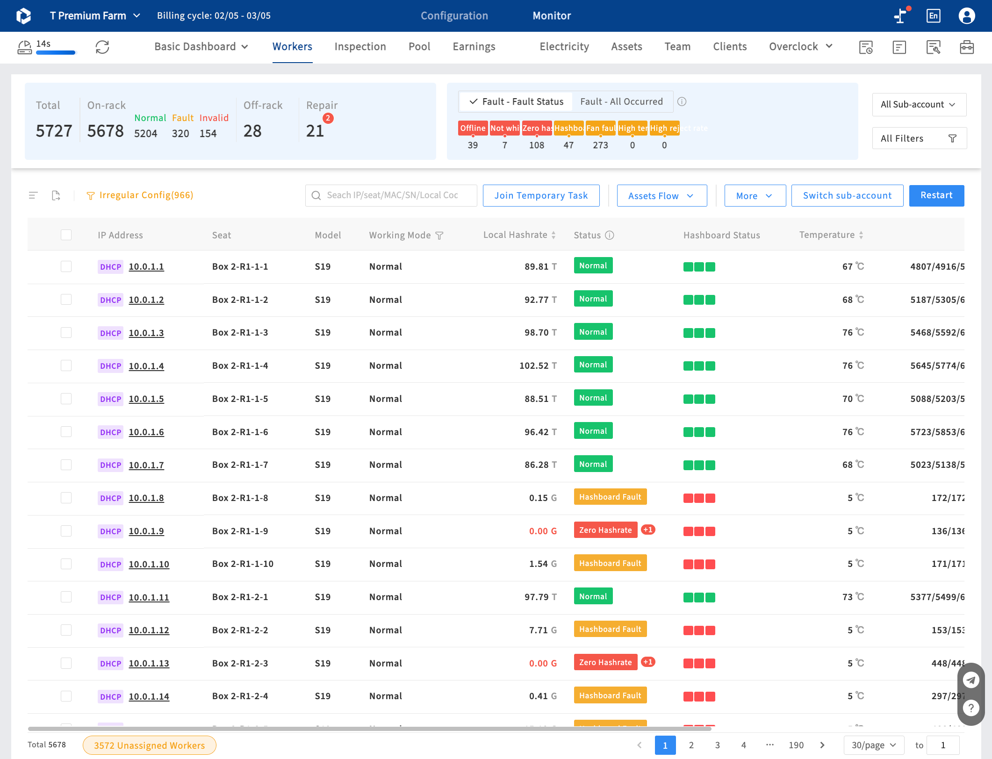Check the row for 10.0.1.14
Screen dimensions: 992x759
[x=66, y=696]
